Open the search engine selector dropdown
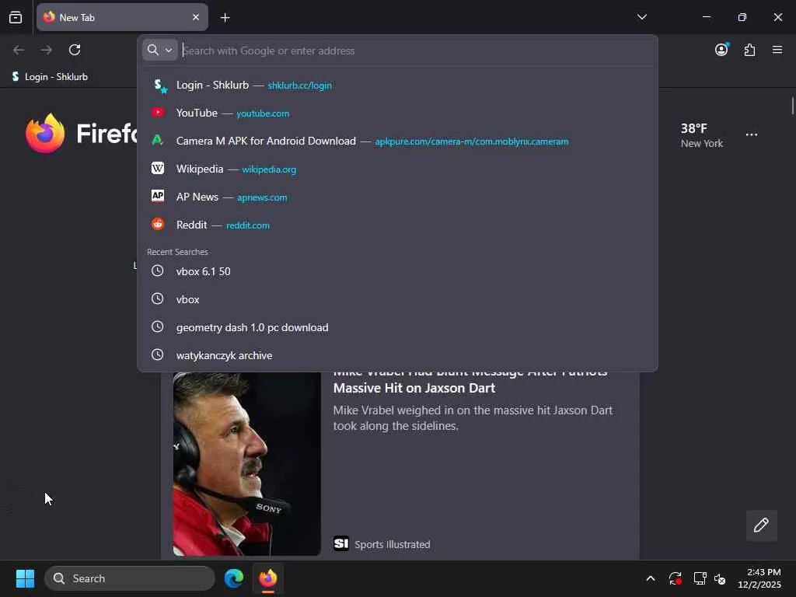The height and width of the screenshot is (597, 796). 160,51
